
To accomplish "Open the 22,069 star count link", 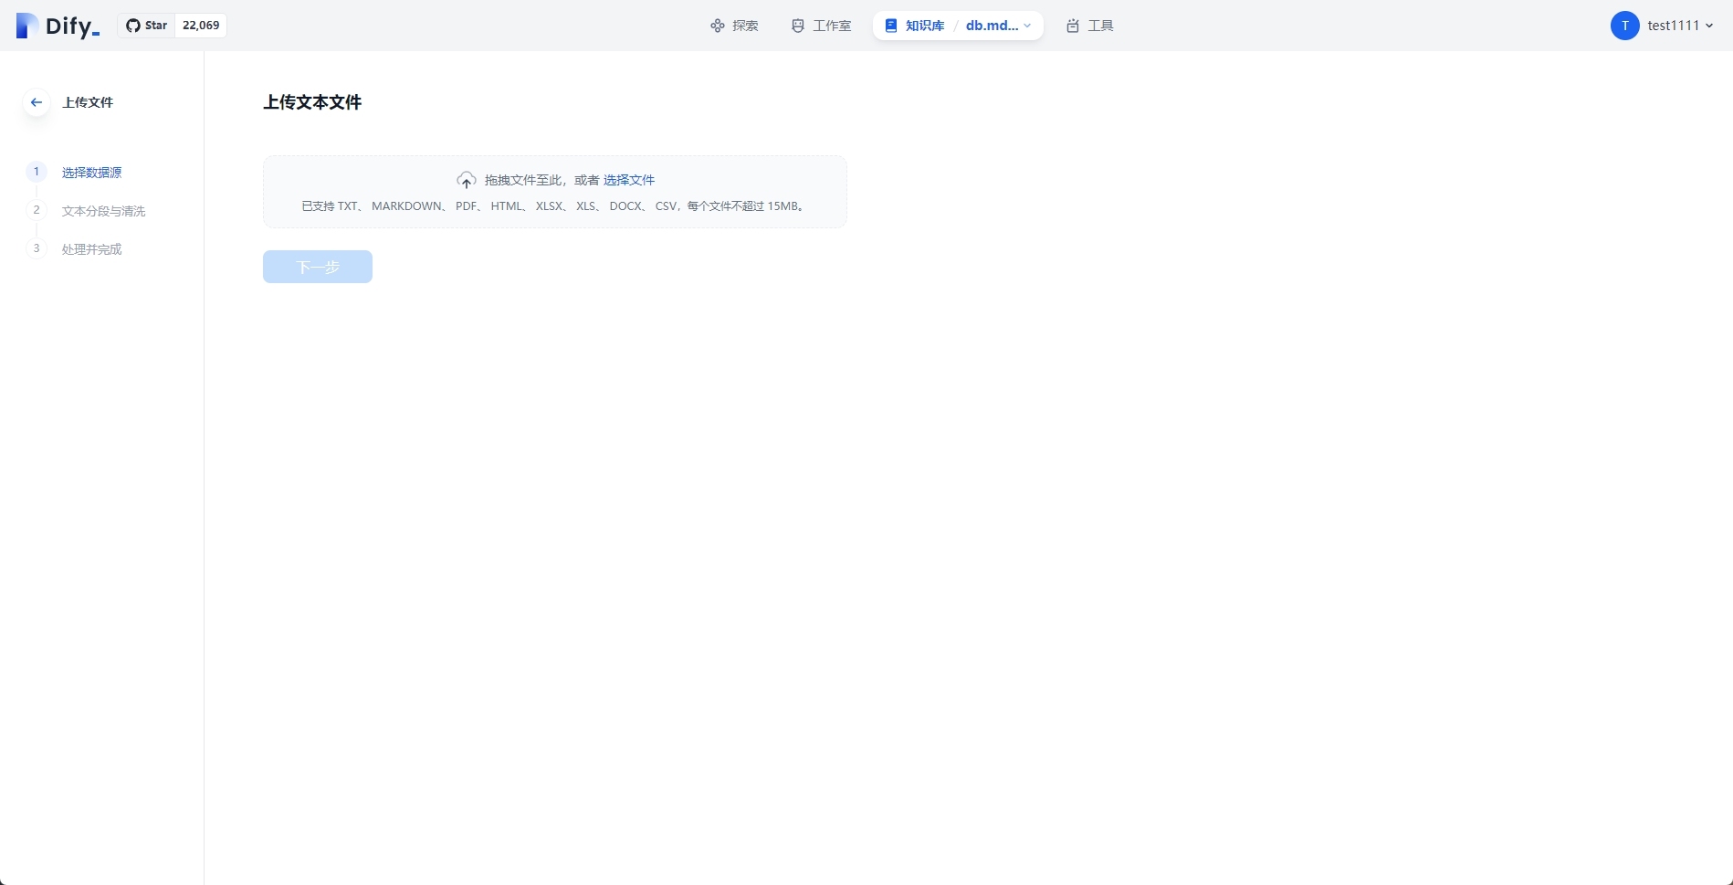I will pyautogui.click(x=201, y=26).
